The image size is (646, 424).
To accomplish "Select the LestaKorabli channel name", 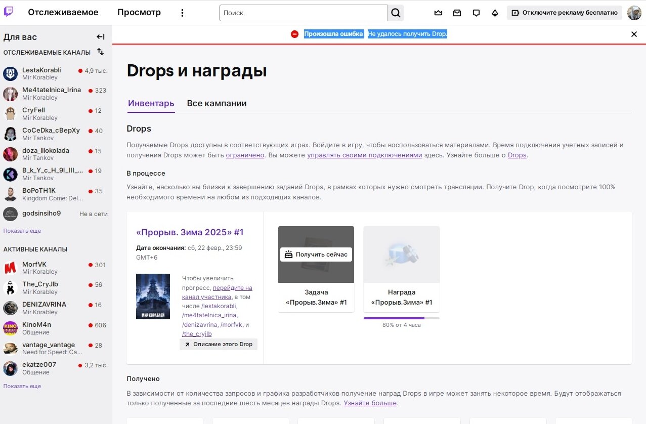I will click(41, 70).
